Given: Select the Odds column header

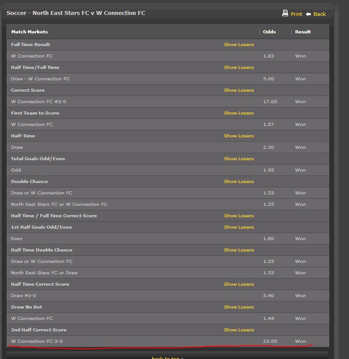Looking at the screenshot, I should tap(269, 32).
